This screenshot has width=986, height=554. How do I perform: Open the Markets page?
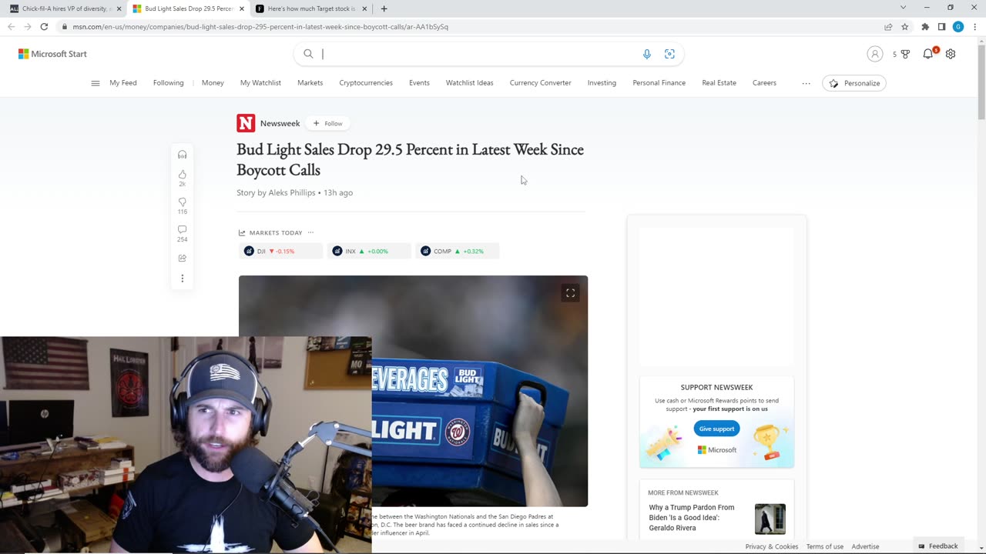click(x=310, y=83)
